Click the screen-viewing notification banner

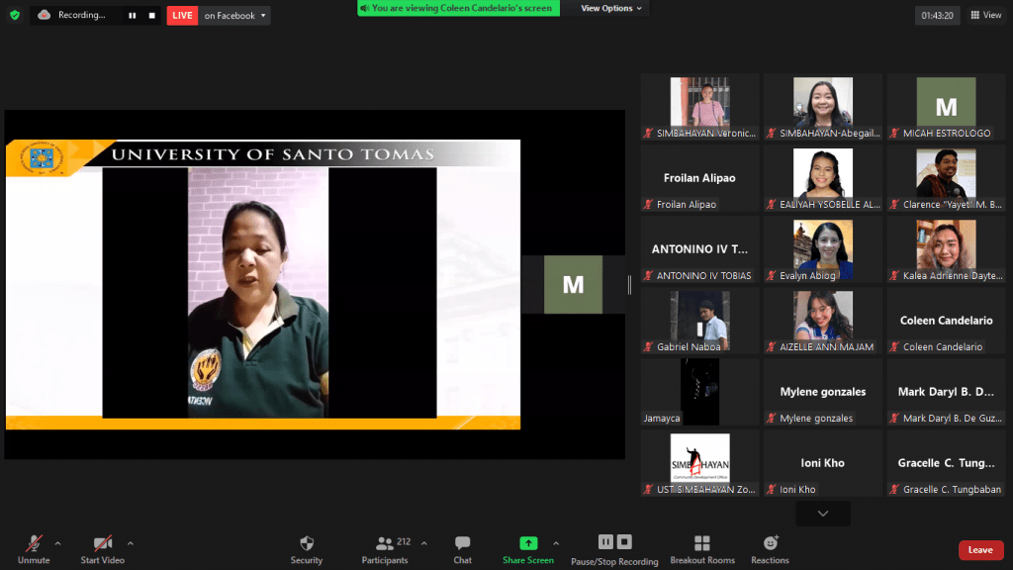(459, 8)
